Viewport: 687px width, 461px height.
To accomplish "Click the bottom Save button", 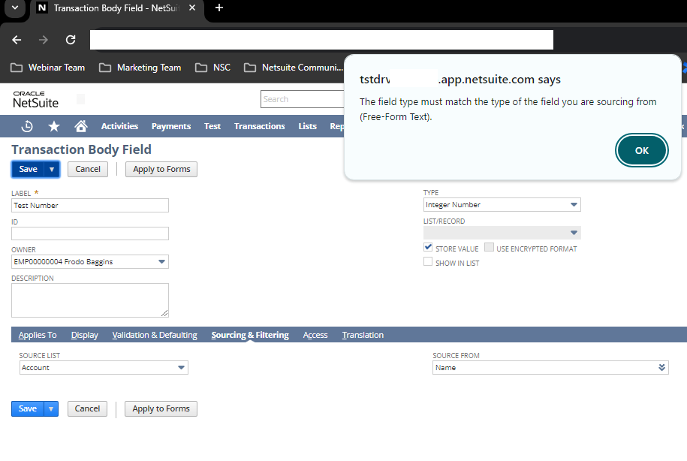I will (28, 409).
